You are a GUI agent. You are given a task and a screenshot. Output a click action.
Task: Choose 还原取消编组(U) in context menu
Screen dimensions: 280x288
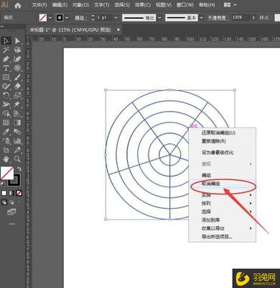tap(223, 132)
